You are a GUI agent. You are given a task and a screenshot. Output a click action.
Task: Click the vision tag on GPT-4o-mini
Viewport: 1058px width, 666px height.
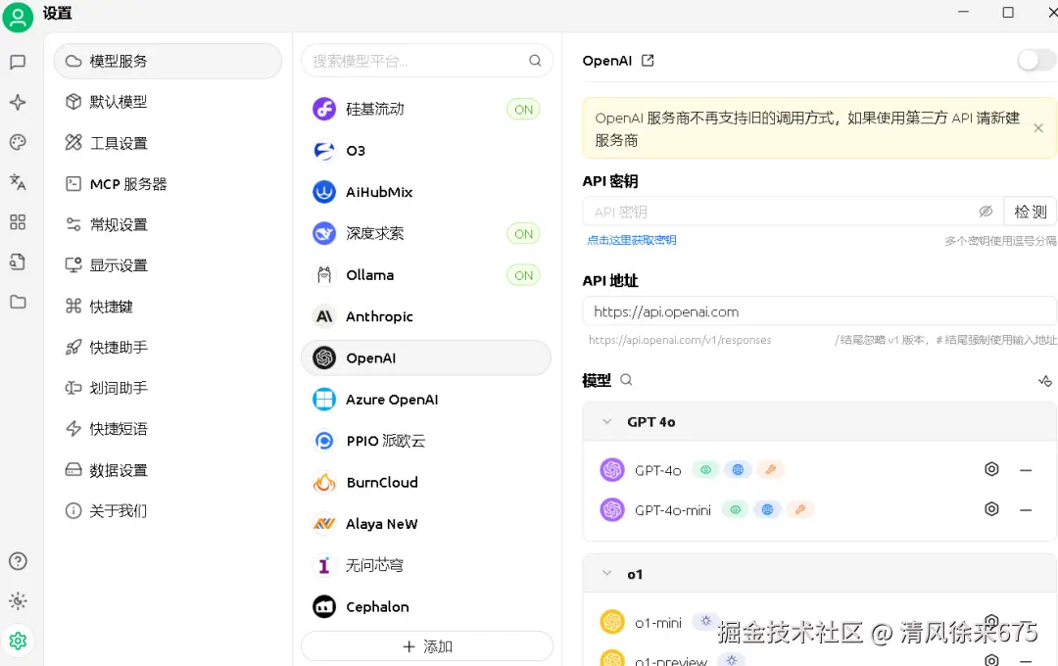tap(736, 509)
